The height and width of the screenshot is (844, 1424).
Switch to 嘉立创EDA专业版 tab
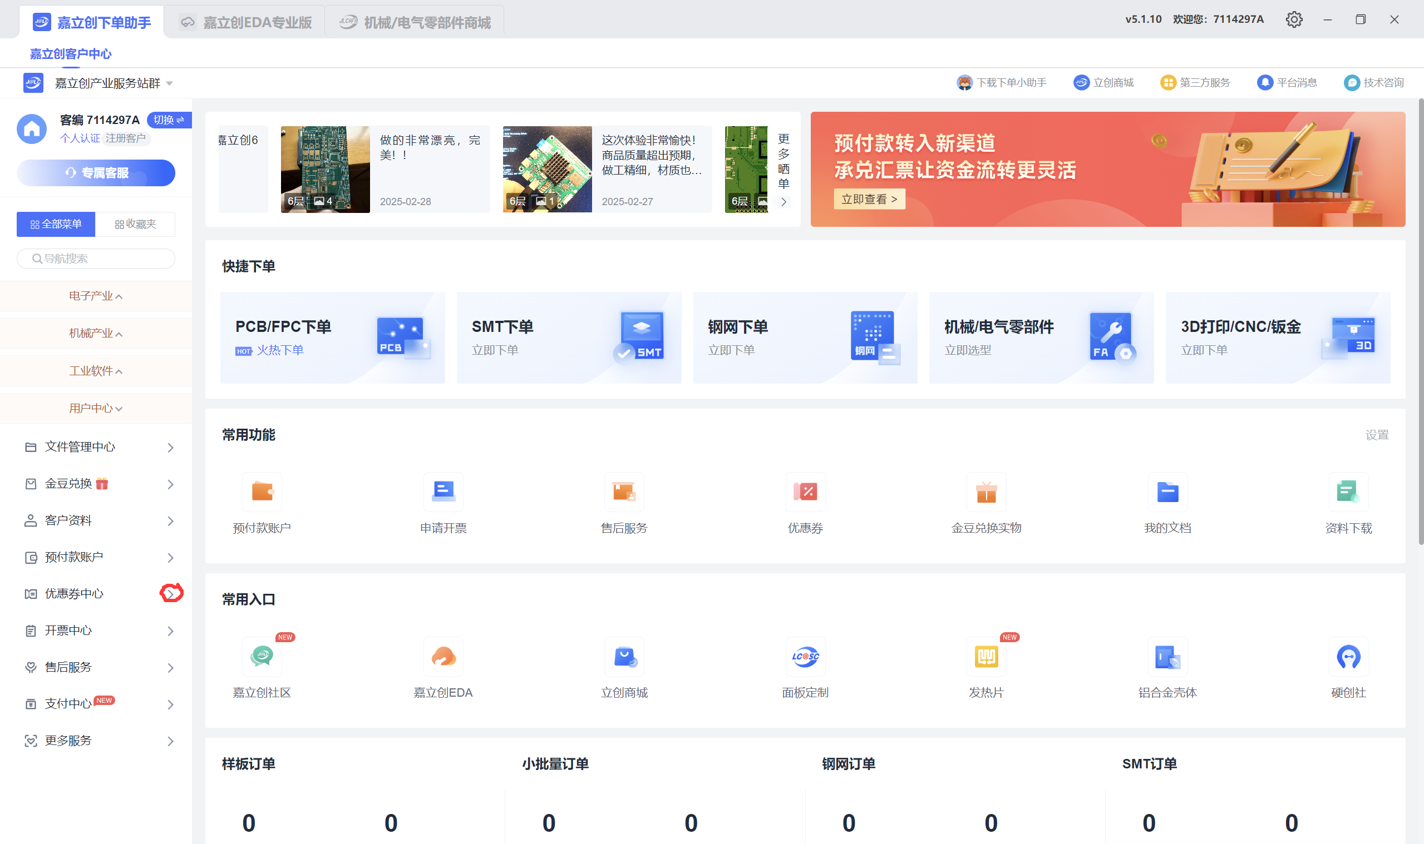(x=245, y=22)
